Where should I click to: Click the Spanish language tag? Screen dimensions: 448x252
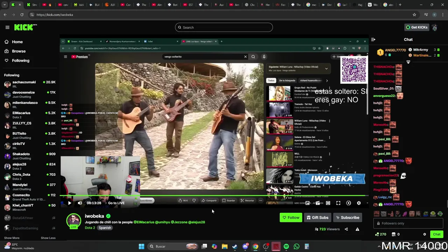click(105, 228)
